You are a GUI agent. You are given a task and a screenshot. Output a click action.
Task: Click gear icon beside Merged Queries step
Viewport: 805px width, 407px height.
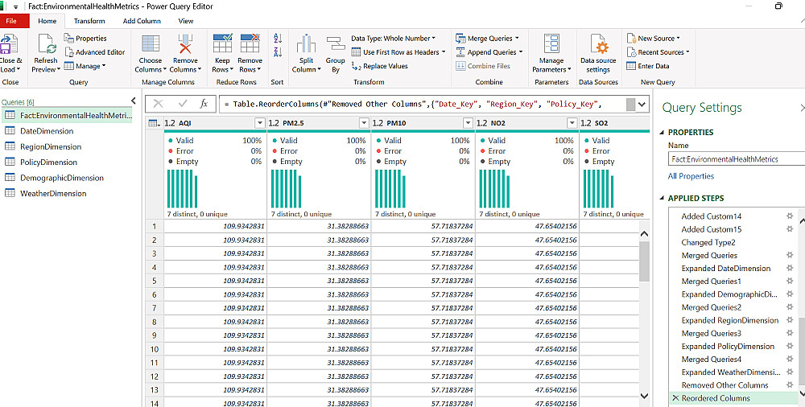(x=790, y=255)
